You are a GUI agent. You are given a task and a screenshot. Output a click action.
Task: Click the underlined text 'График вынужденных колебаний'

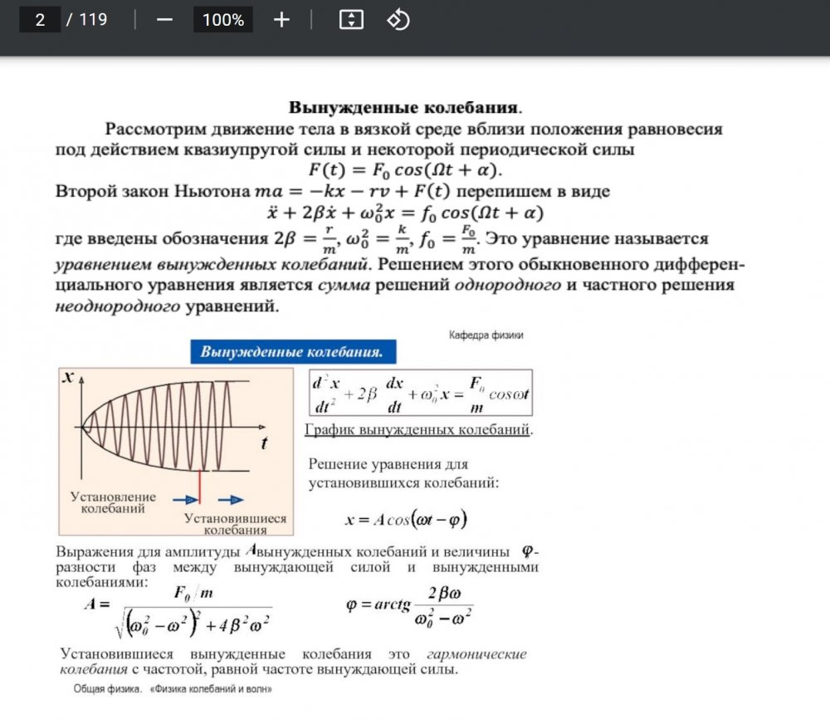417,429
